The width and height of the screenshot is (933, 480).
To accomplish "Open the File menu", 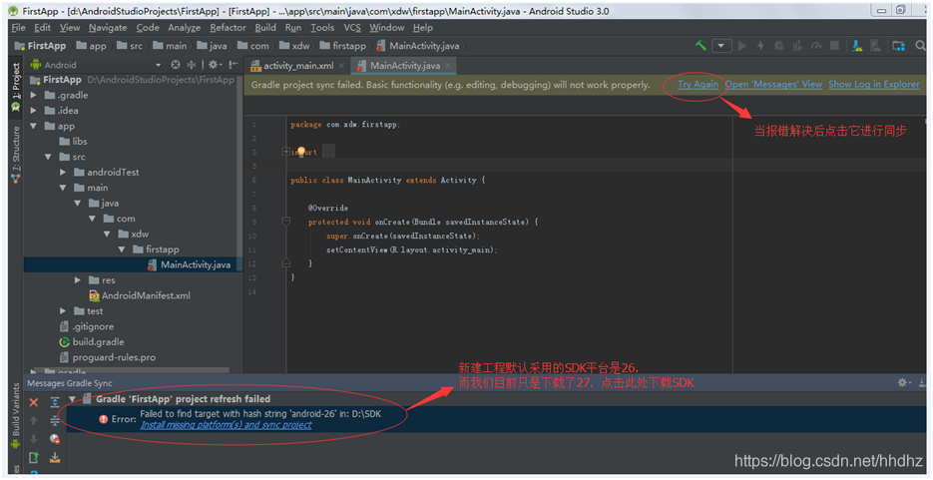I will click(x=18, y=27).
